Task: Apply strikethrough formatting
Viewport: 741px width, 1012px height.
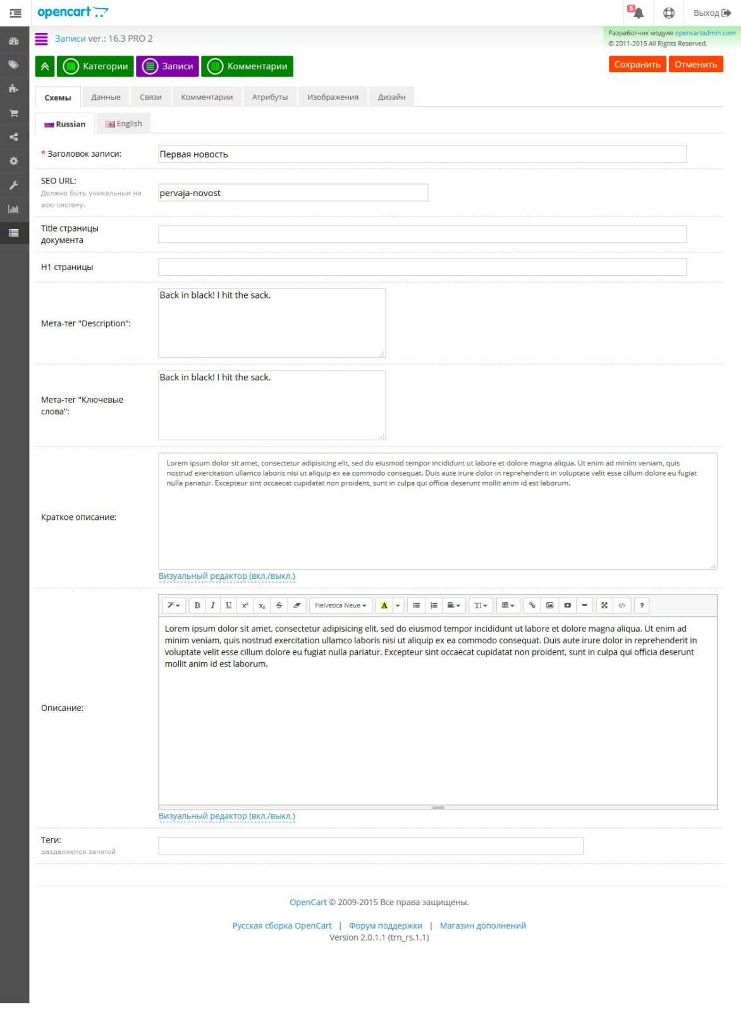Action: (x=279, y=605)
